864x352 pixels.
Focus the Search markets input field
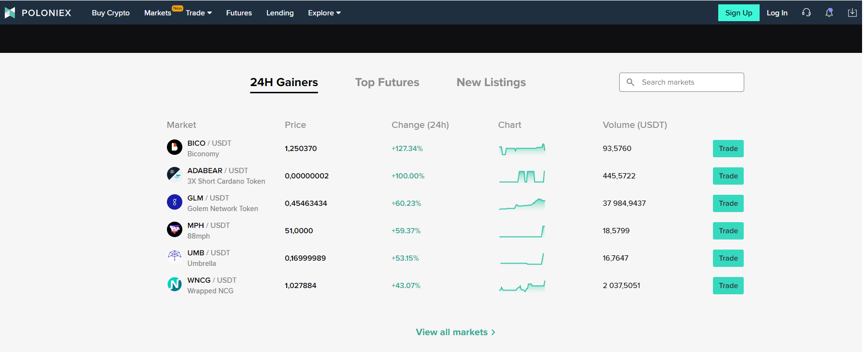681,82
